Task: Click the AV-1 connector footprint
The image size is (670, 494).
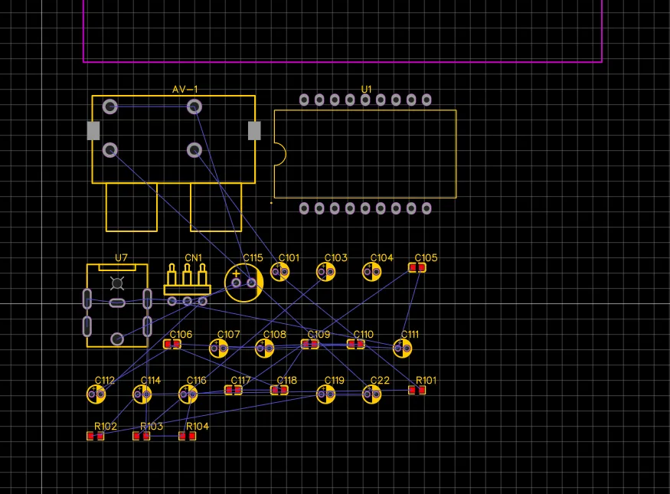Action: (x=173, y=139)
